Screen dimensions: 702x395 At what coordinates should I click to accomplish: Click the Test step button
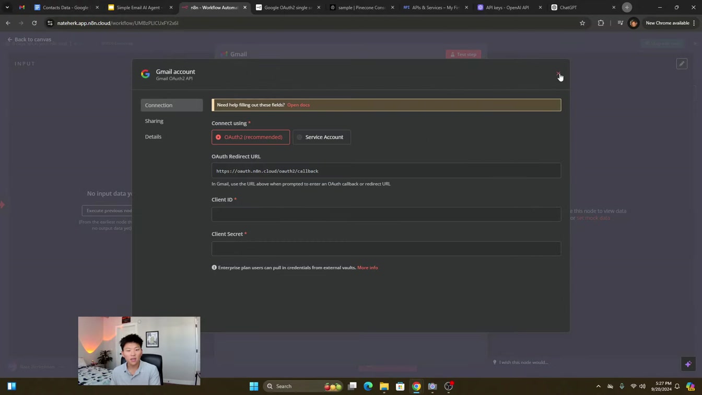[x=463, y=54]
